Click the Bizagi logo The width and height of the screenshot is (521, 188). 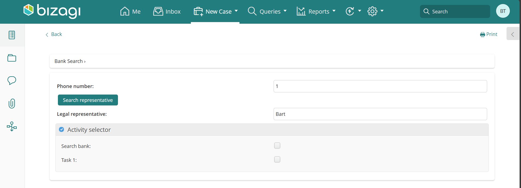52,11
